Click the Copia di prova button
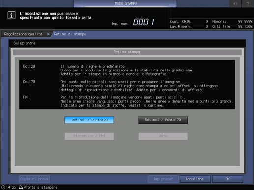The height and width of the screenshot is (190, 254). coord(34,179)
